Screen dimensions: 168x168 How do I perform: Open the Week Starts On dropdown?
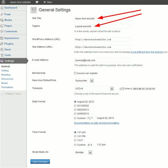click(x=83, y=152)
